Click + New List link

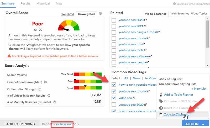pyautogui.click(x=199, y=89)
